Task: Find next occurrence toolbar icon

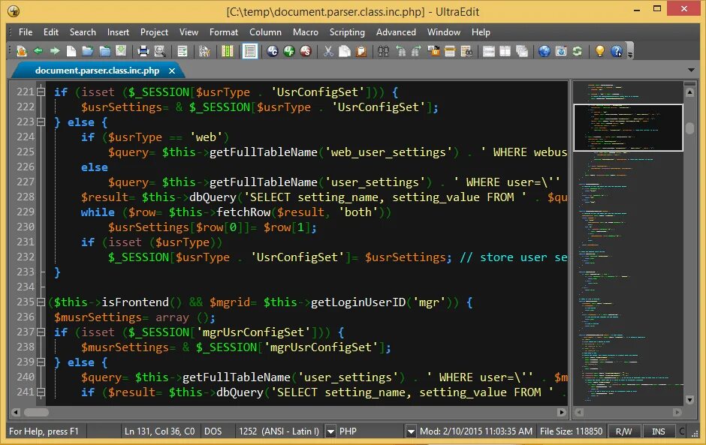Action: pos(417,51)
